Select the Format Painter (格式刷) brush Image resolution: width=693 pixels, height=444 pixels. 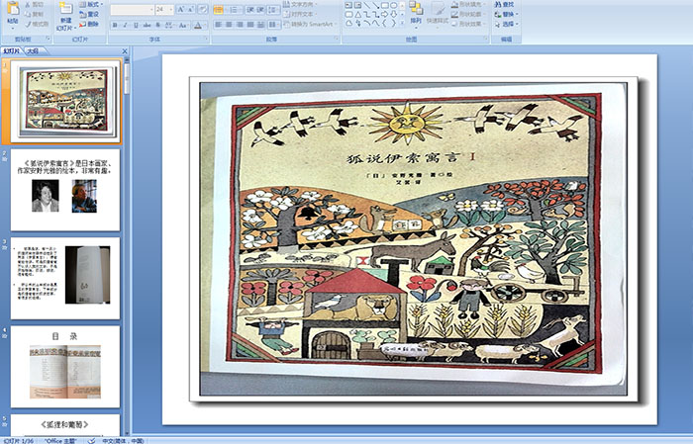pos(28,24)
